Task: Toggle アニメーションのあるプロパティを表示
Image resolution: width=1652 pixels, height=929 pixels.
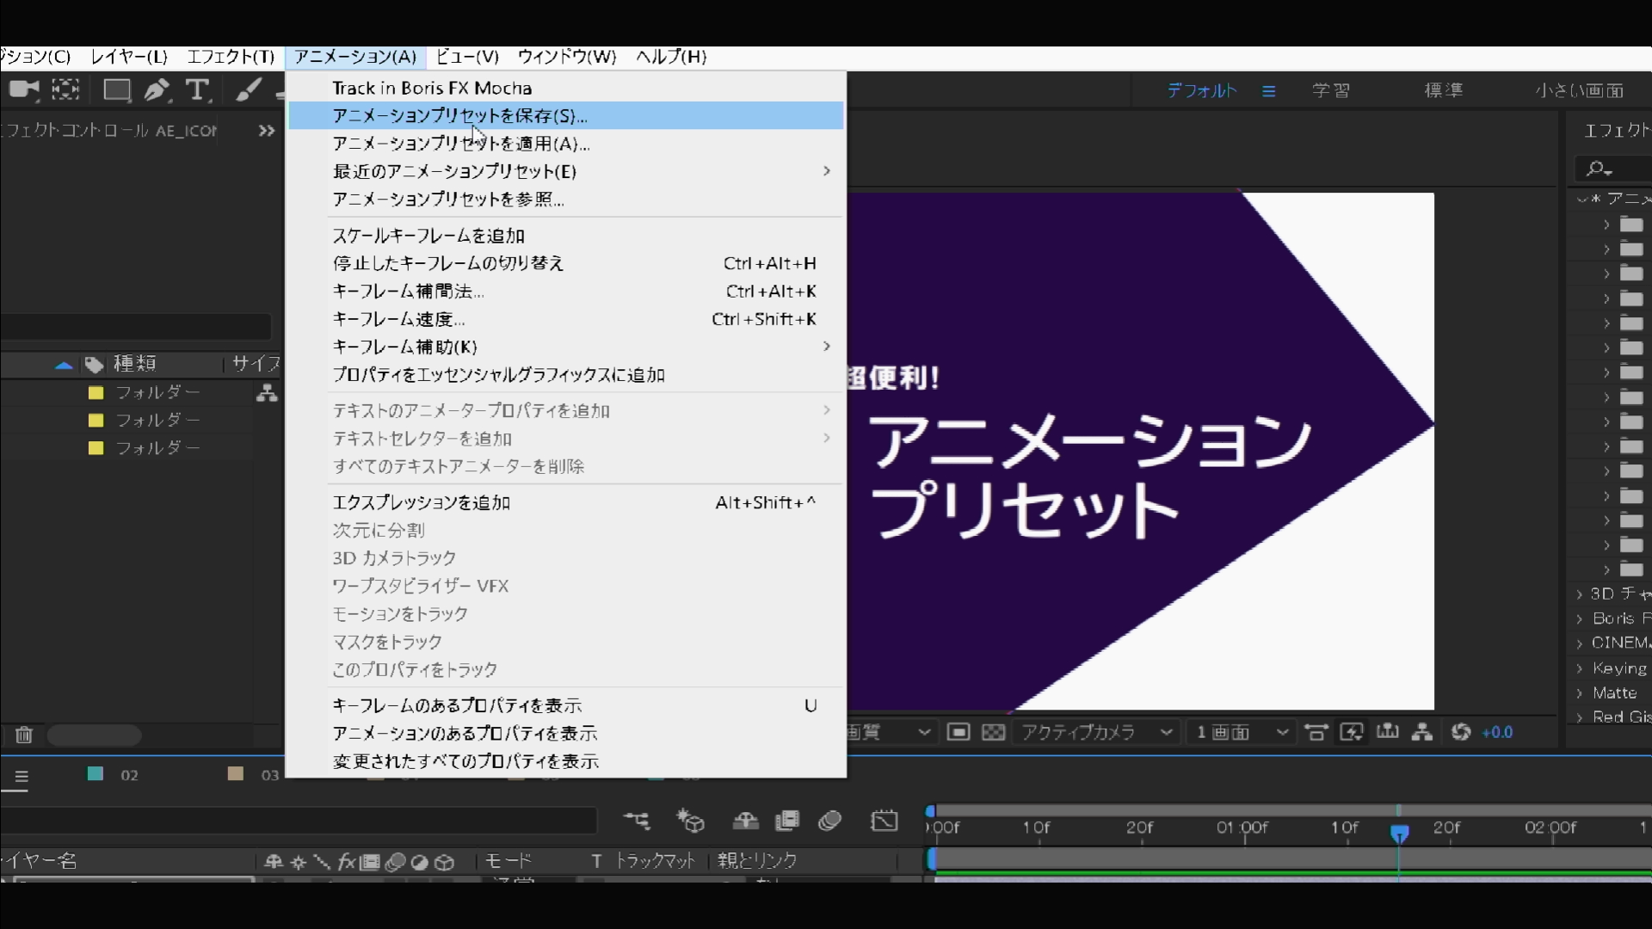Action: 465,733
